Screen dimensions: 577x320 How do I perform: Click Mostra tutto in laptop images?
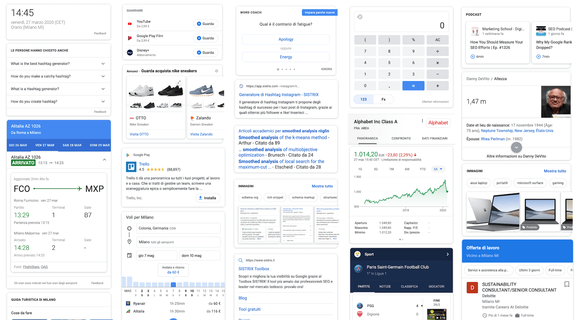(555, 171)
